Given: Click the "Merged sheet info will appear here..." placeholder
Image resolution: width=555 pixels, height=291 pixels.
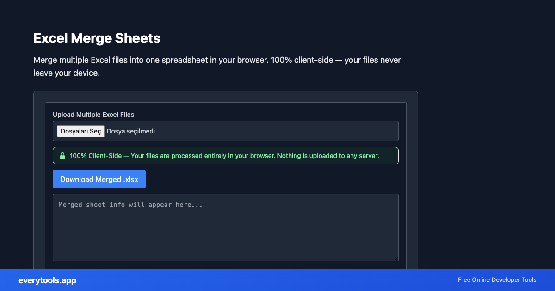Looking at the screenshot, I should point(130,205).
